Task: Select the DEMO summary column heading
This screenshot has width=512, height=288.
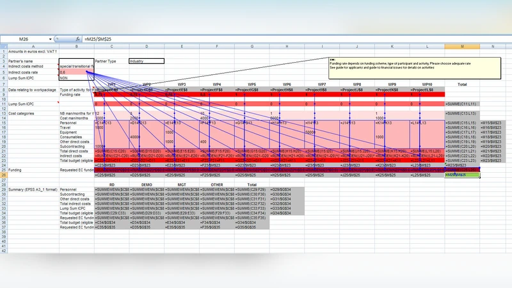Action: point(147,184)
